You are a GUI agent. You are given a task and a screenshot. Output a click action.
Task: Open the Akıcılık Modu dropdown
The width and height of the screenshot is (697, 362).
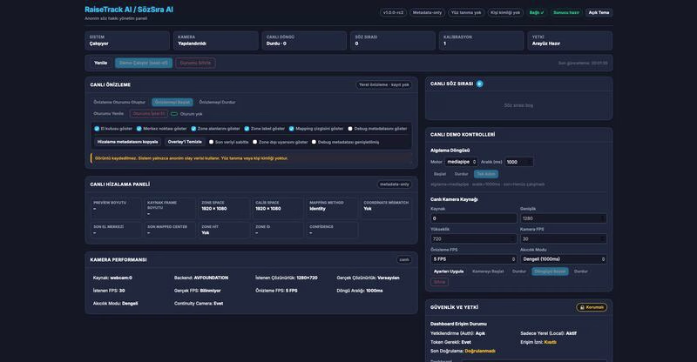pyautogui.click(x=563, y=259)
